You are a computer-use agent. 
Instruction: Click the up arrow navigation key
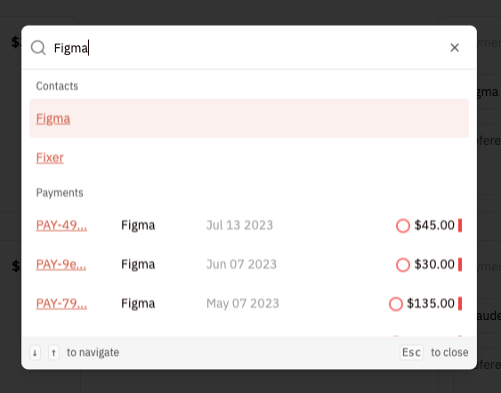coord(53,352)
